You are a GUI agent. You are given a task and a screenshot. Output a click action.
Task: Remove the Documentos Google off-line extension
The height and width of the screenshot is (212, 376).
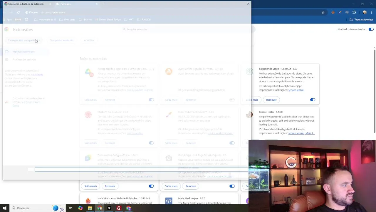tap(110, 186)
